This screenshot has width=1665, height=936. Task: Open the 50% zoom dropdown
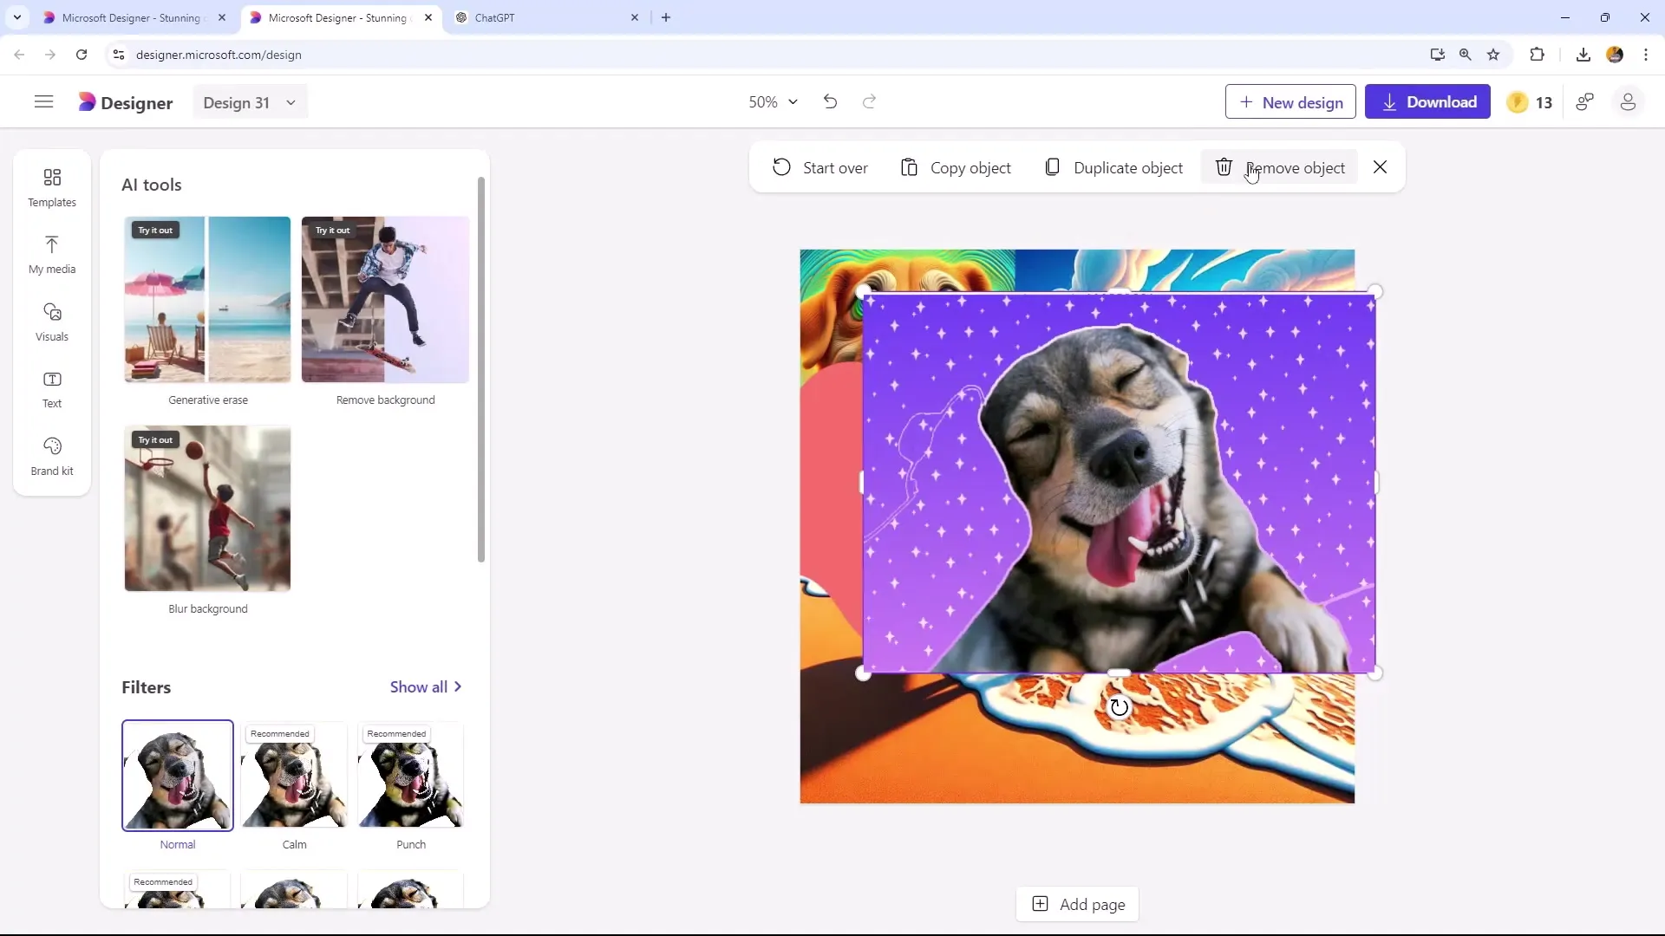tap(772, 102)
